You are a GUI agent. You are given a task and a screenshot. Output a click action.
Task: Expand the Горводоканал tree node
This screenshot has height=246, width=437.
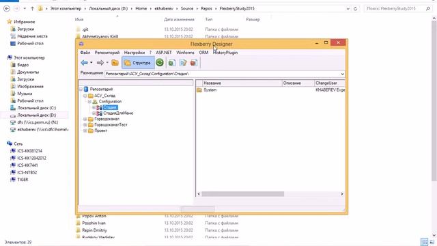[x=85, y=119]
